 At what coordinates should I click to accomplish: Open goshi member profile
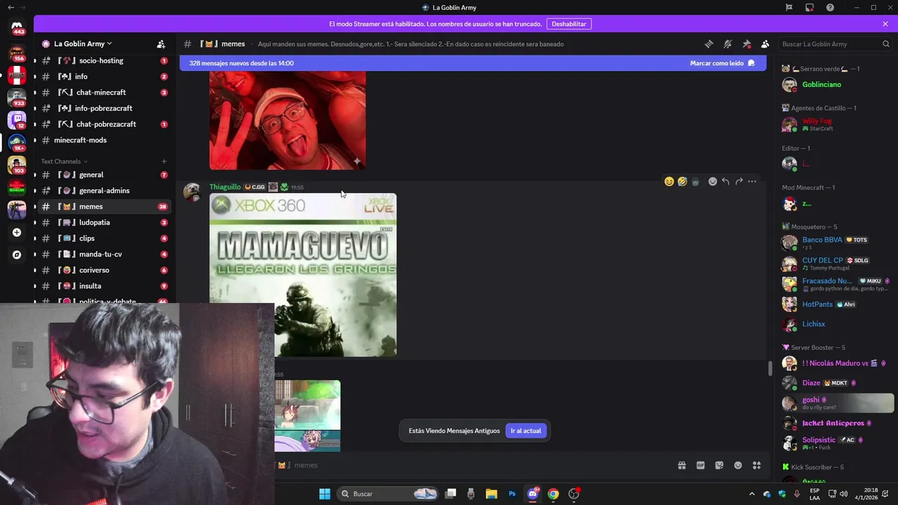coord(835,403)
